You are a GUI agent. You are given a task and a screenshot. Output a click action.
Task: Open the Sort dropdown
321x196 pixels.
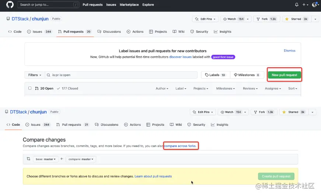(x=293, y=88)
